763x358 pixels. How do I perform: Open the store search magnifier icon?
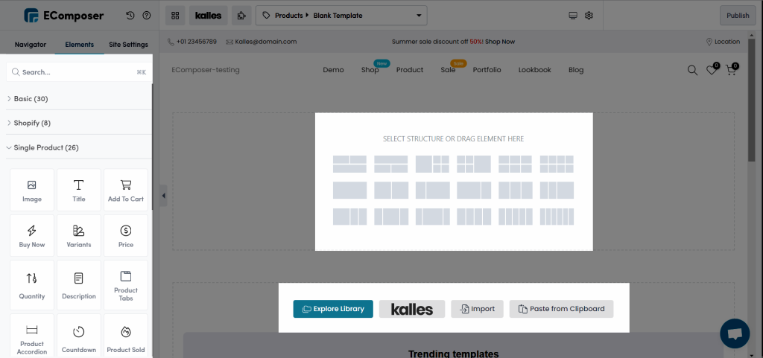point(692,71)
